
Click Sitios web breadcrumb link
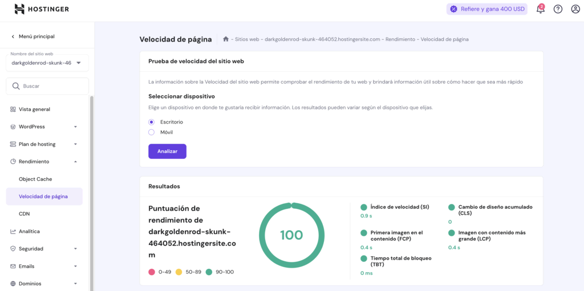click(x=248, y=39)
